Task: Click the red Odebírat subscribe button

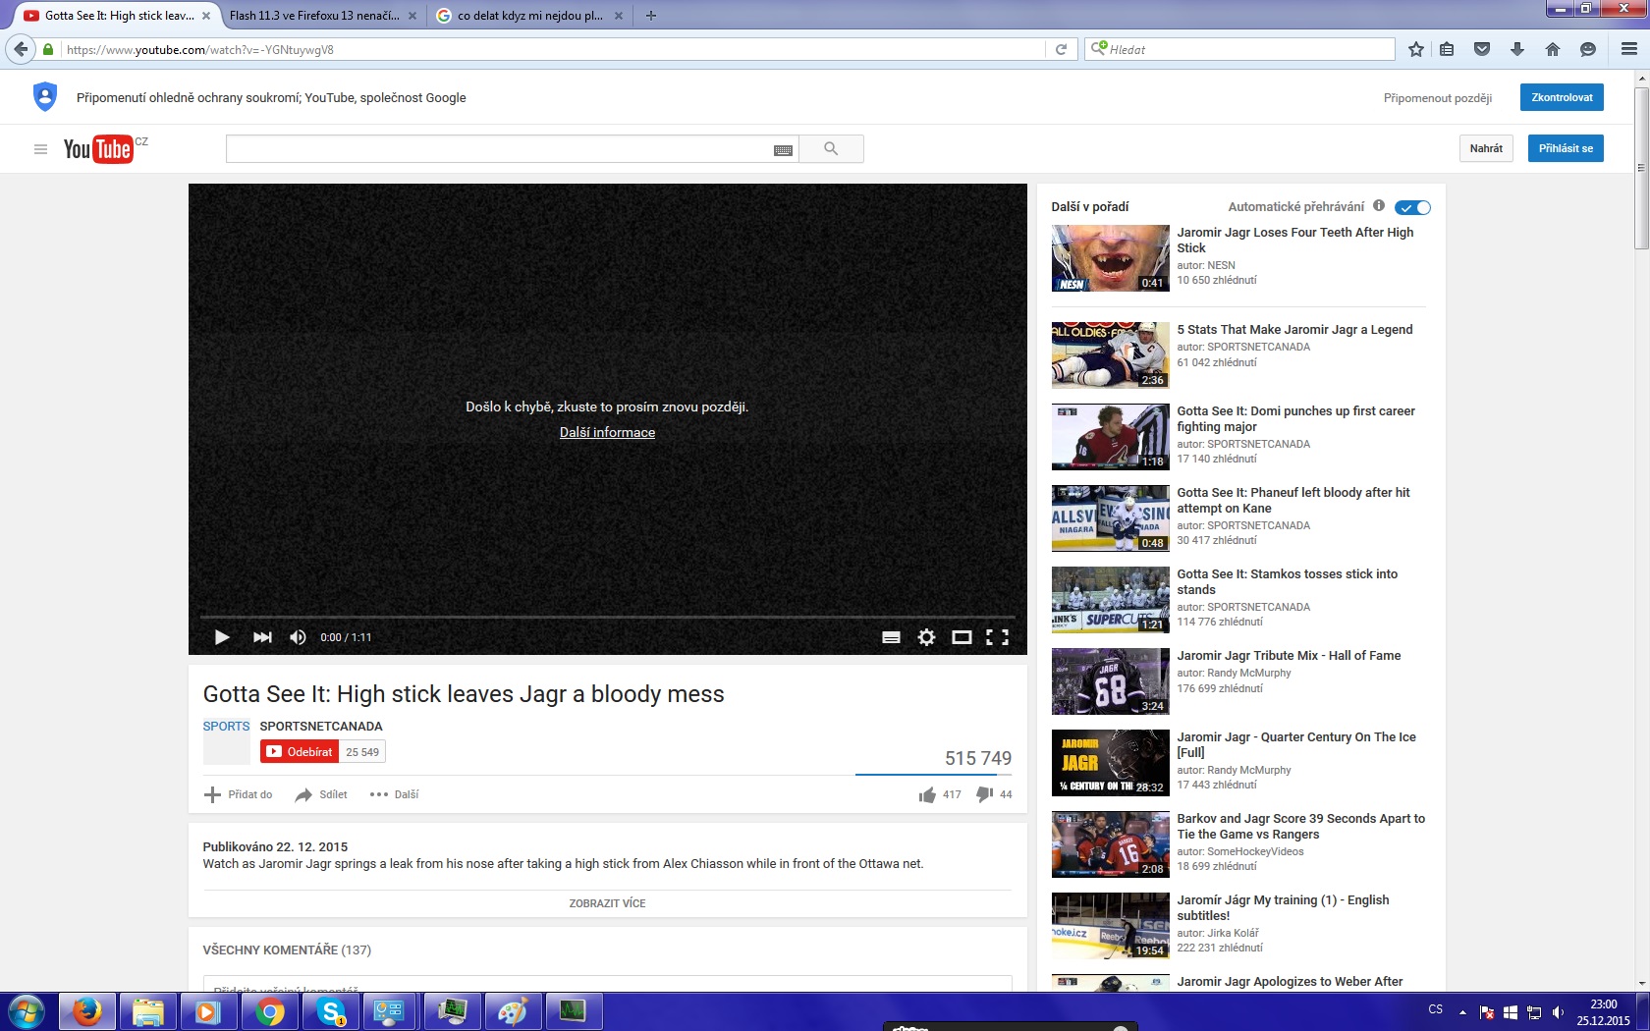Action: coord(300,752)
